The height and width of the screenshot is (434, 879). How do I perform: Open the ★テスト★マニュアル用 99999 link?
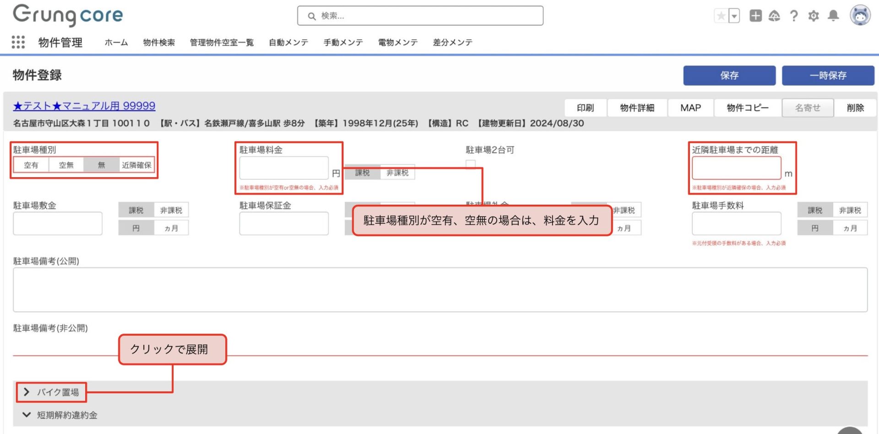point(84,106)
